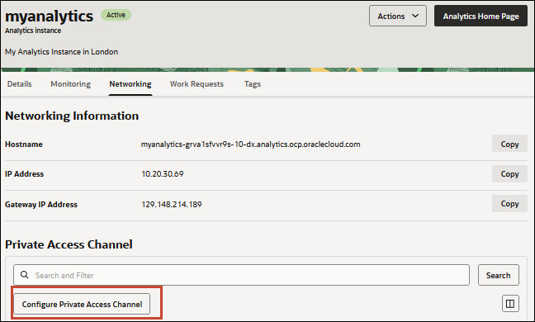Screen dimensions: 535x322
Task: Click the Private Access Channel heading
Action: (69, 244)
